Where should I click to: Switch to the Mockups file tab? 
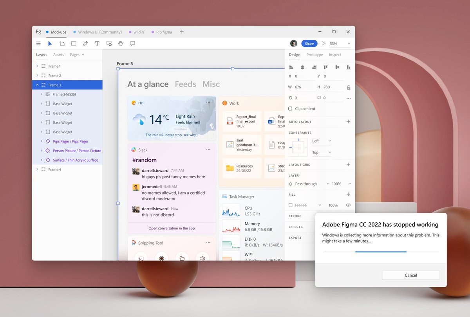click(x=56, y=32)
